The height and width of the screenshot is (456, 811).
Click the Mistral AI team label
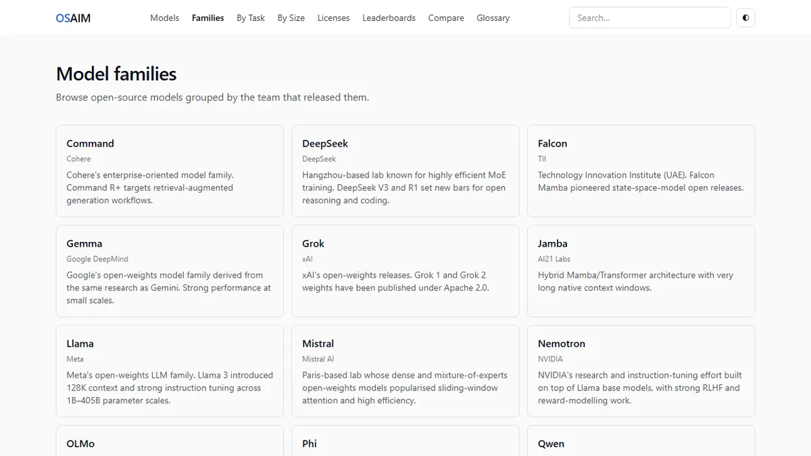coord(318,359)
